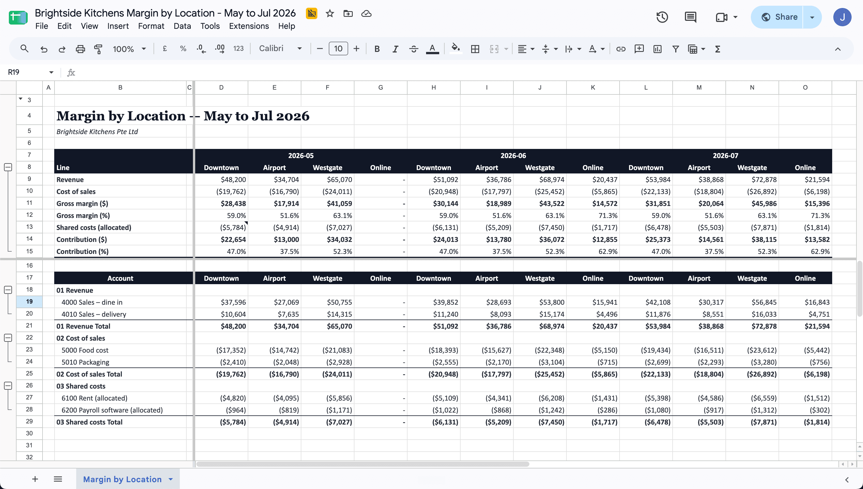Screen dimensions: 863x489
Task: Star this spreadsheet
Action: click(x=330, y=13)
